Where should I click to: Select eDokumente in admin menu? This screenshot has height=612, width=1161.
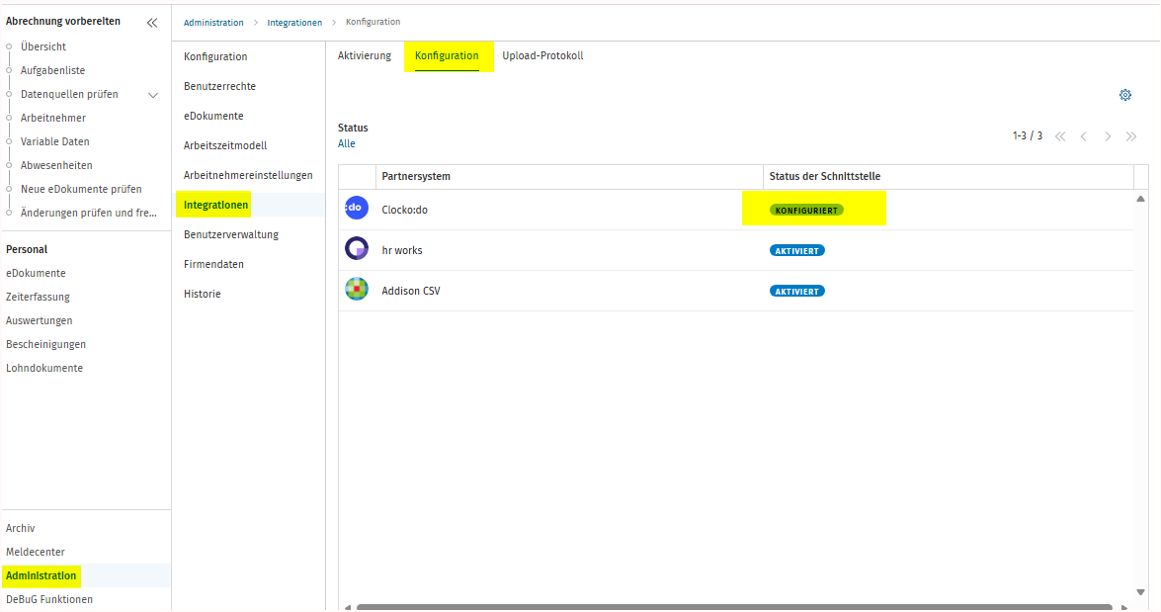[x=213, y=116]
